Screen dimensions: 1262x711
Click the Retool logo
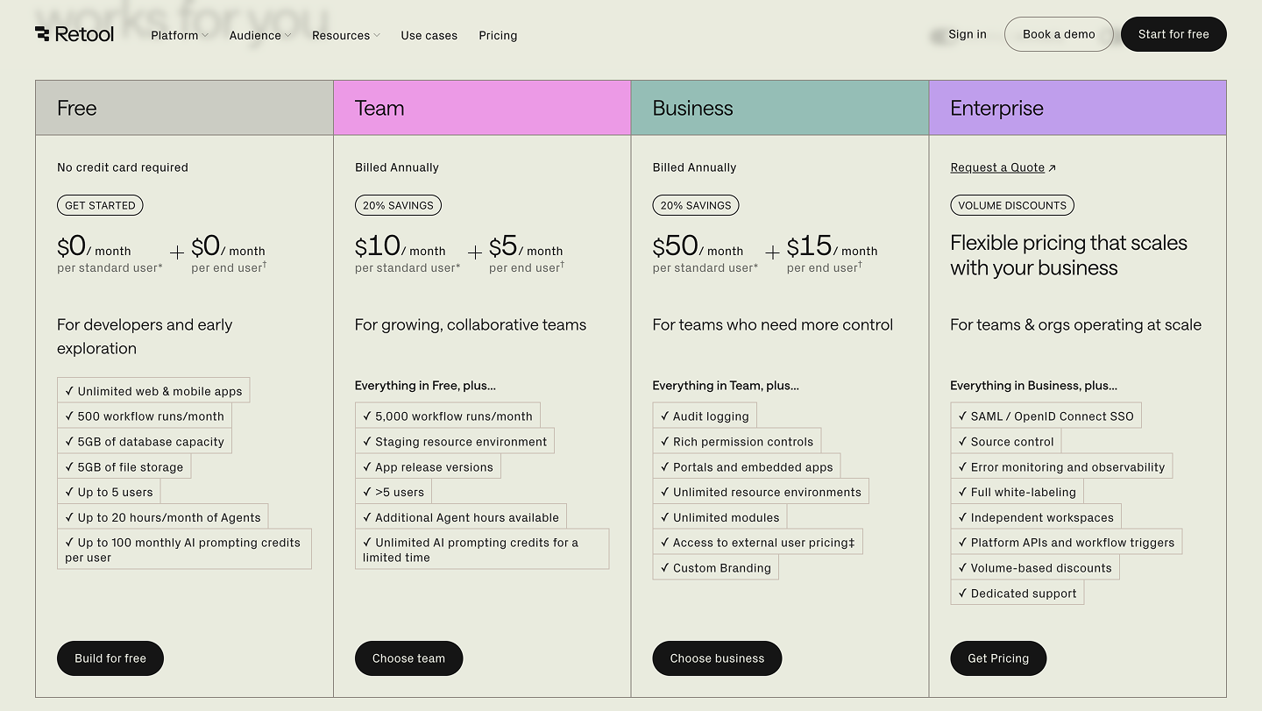click(x=74, y=34)
